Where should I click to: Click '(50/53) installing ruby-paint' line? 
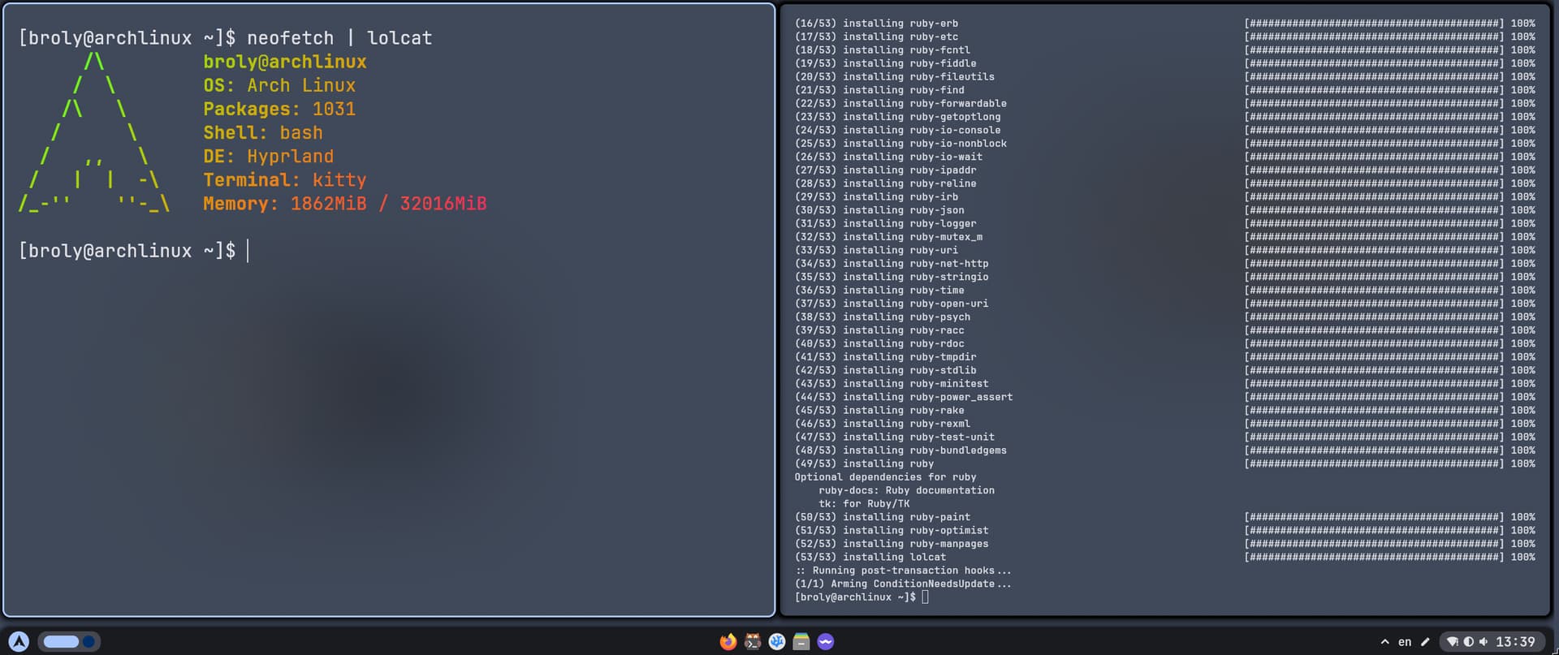pyautogui.click(x=883, y=517)
